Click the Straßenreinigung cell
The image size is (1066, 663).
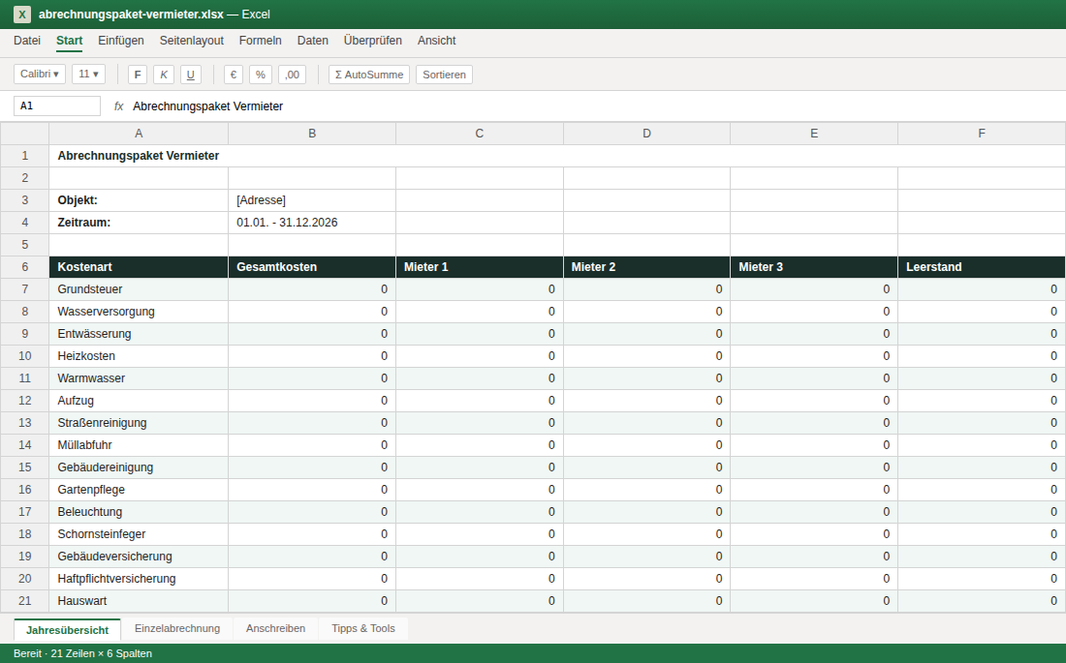pyautogui.click(x=139, y=423)
